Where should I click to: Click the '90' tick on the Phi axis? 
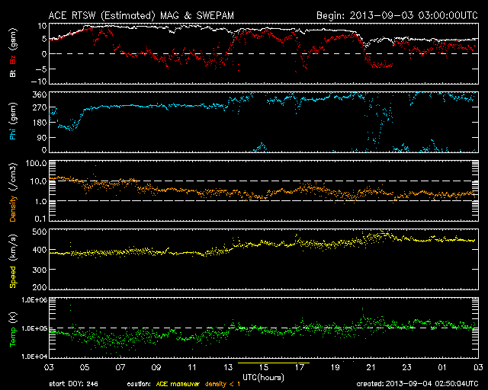click(42, 137)
